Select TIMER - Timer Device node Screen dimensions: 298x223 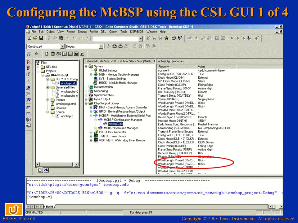point(112,136)
